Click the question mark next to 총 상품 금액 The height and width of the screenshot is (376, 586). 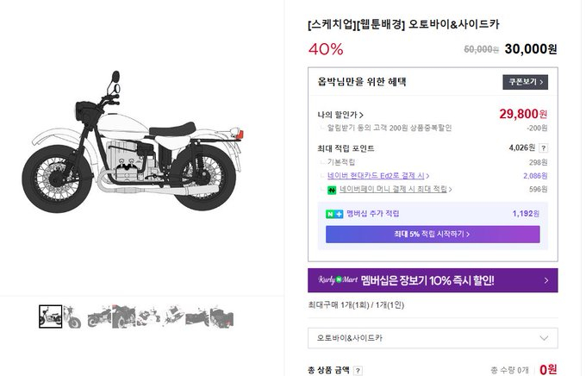click(357, 370)
